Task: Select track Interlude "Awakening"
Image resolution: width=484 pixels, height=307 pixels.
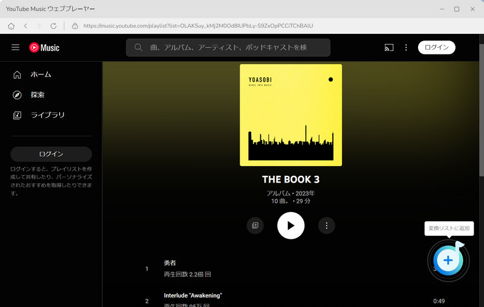Action: pyautogui.click(x=193, y=296)
